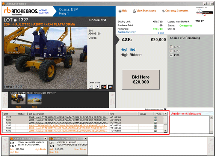Viewport: 216px width, 157px height.
Task: Click Auctioneer's Message scrollbar down arrow
Action: [x=211, y=132]
